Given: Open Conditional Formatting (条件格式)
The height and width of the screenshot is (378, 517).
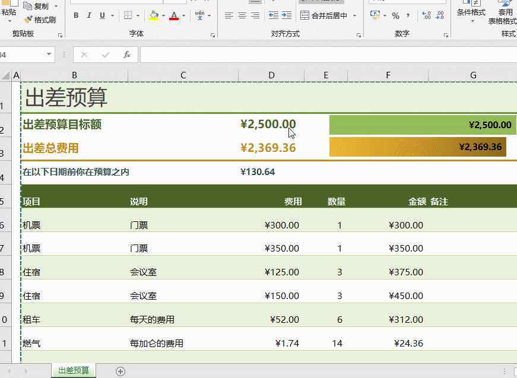Looking at the screenshot, I should 471,12.
